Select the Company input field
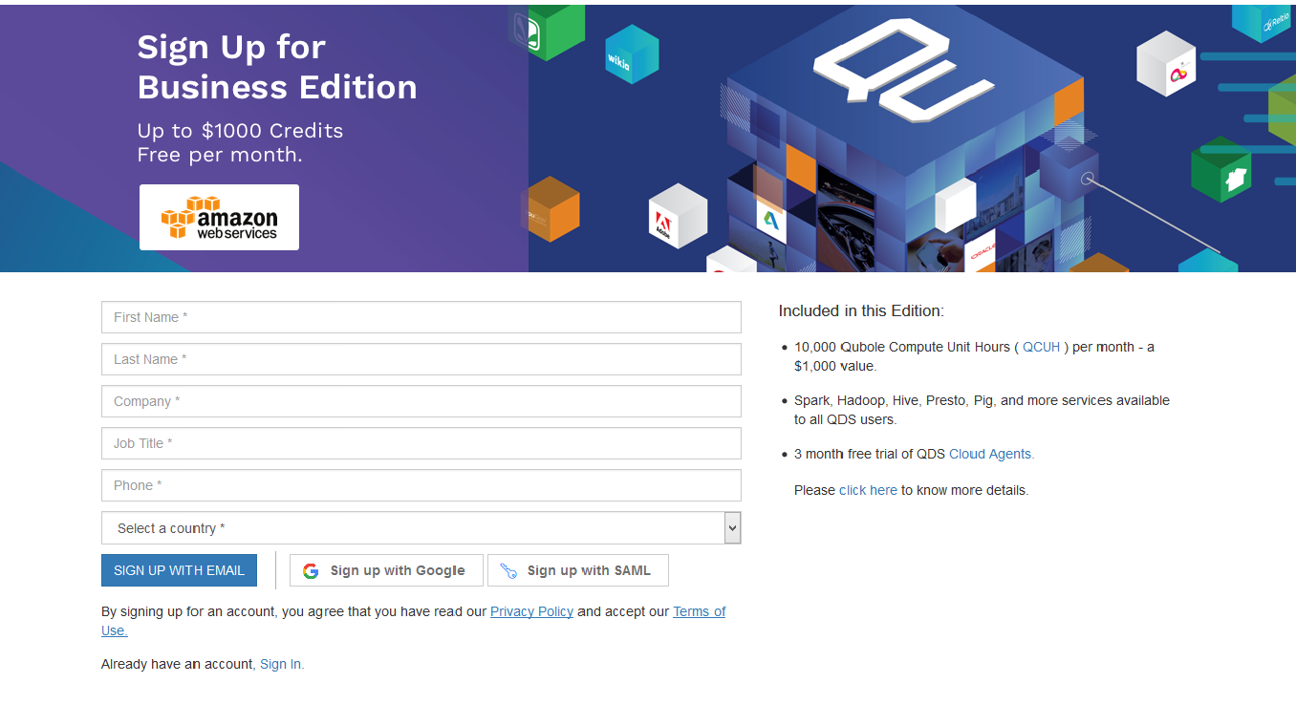 421,401
